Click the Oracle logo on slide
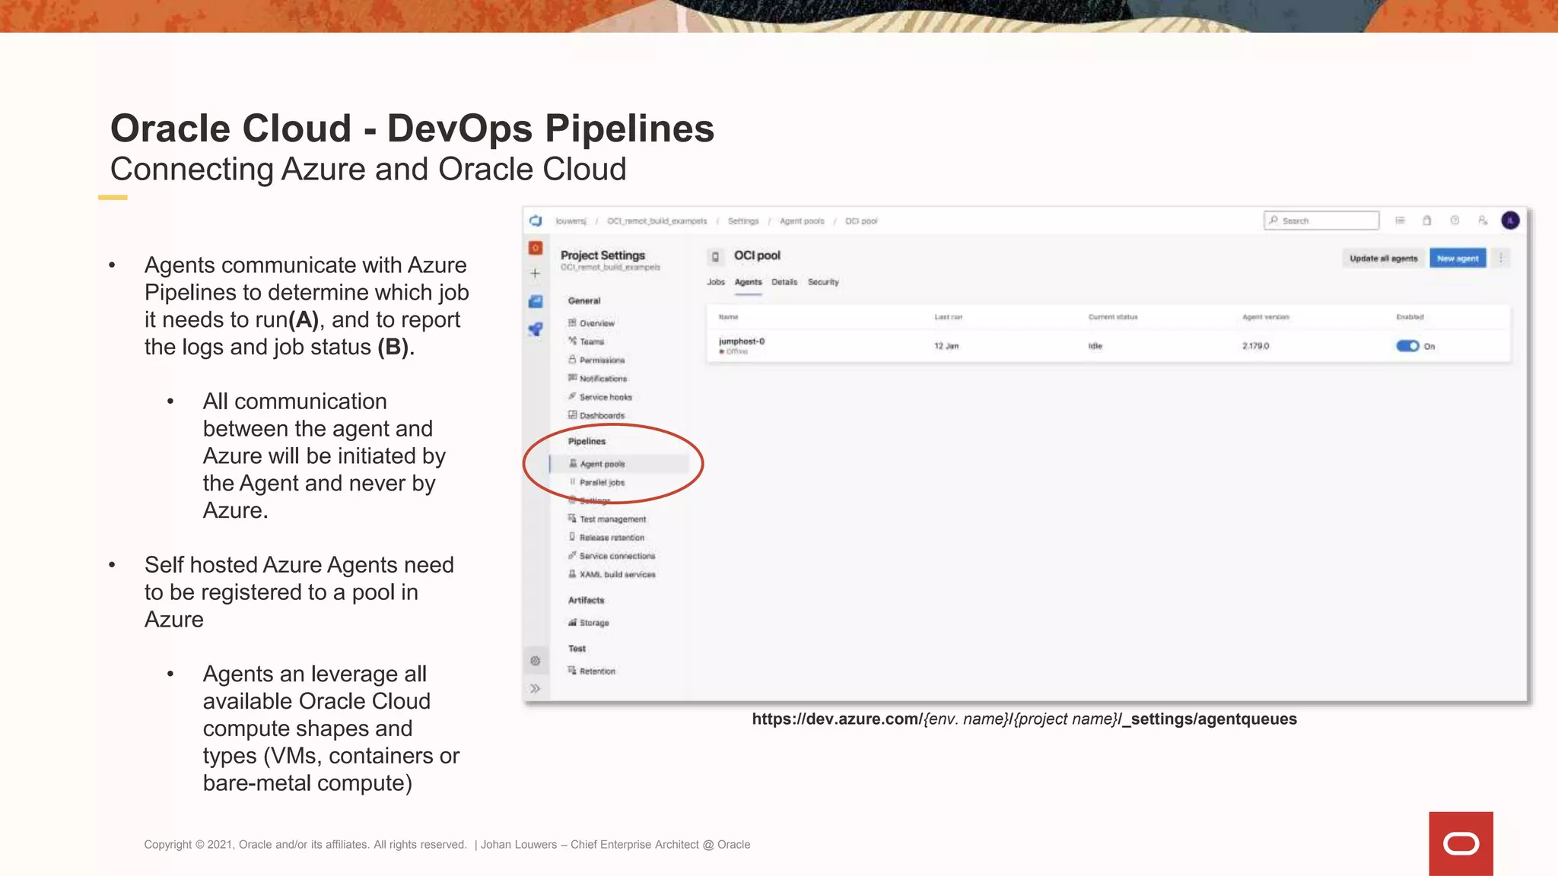 click(x=1461, y=843)
